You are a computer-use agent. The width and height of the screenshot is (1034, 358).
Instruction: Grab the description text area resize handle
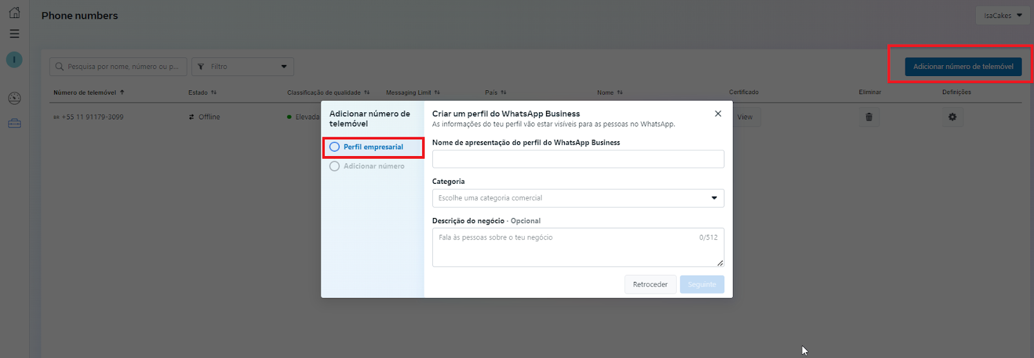tap(720, 263)
